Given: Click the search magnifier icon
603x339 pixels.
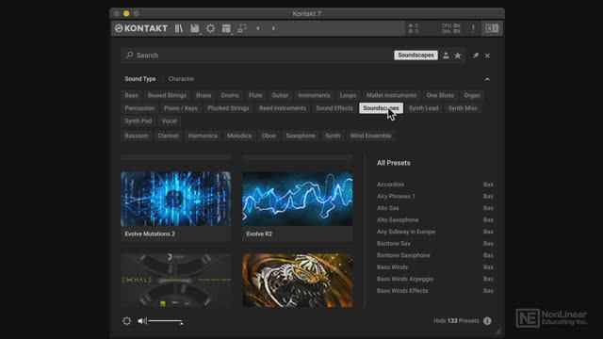Looking at the screenshot, I should pos(130,55).
